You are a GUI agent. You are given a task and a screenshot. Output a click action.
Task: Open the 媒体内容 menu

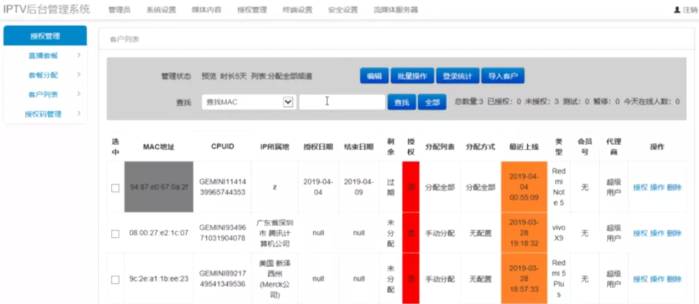(x=206, y=10)
